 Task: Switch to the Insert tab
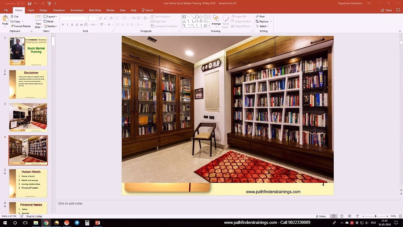31,10
